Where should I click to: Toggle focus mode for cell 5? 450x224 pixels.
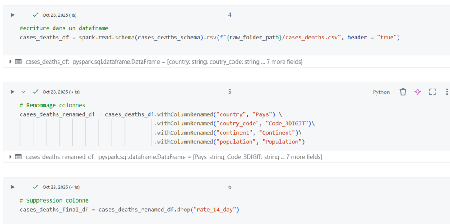pos(432,92)
